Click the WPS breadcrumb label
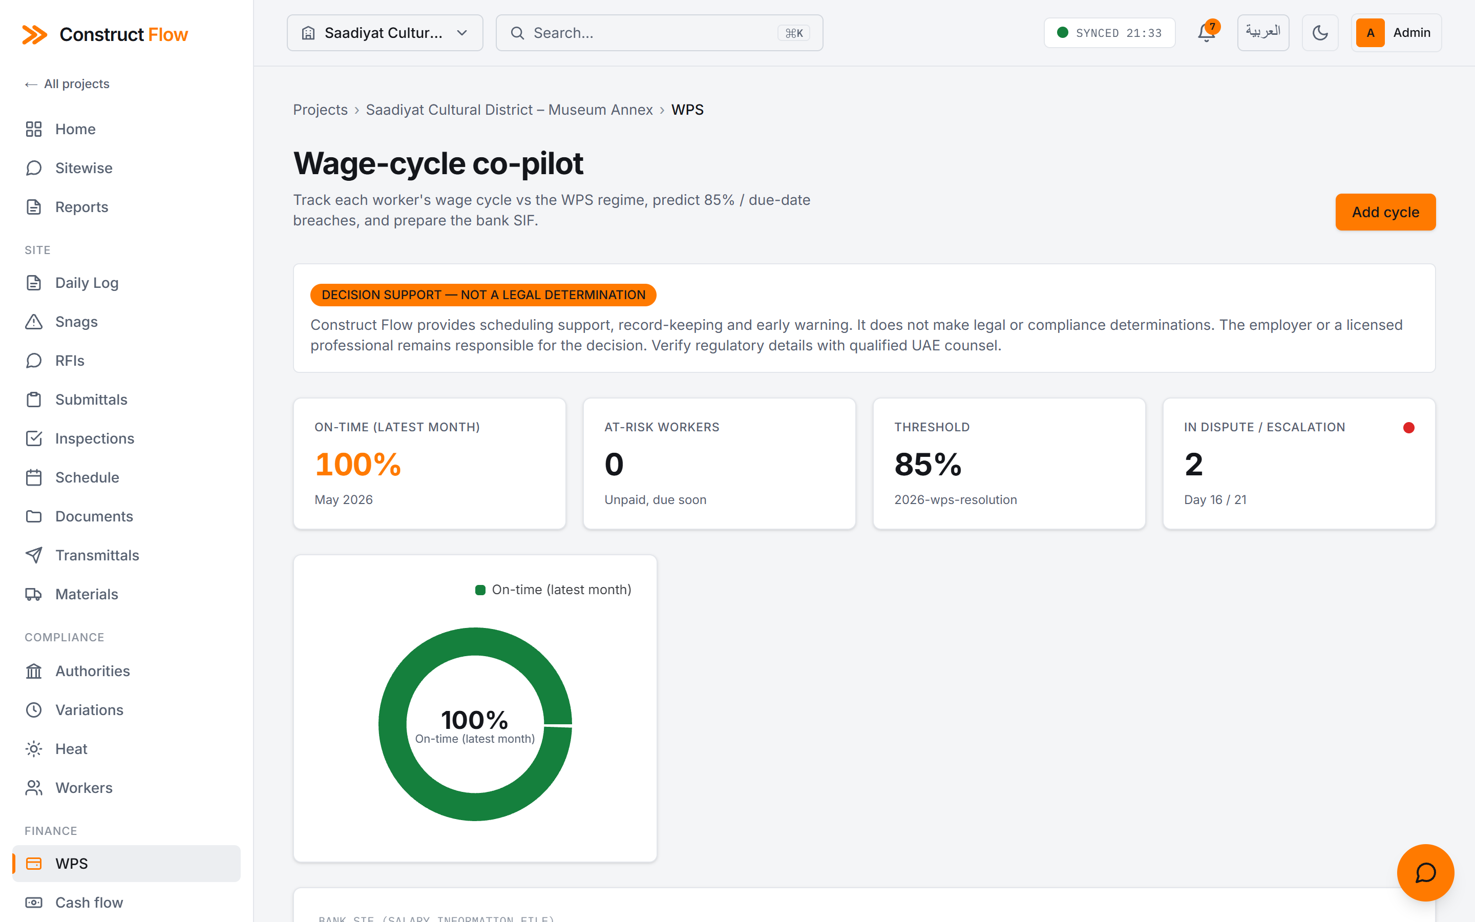Screen dimensions: 1475x922 pos(687,110)
